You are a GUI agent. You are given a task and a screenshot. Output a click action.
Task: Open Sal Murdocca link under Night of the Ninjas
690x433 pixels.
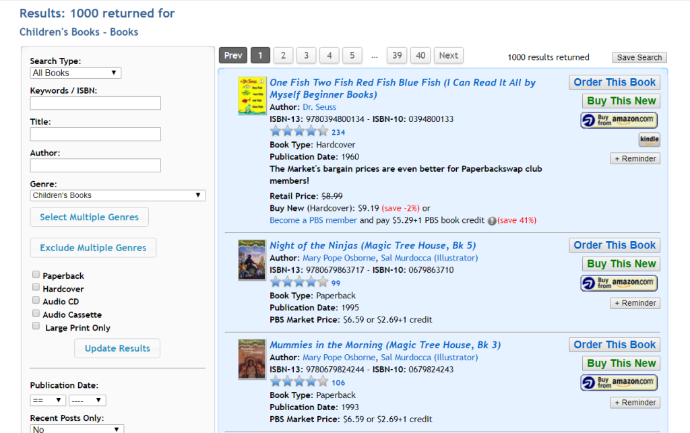[x=429, y=258]
